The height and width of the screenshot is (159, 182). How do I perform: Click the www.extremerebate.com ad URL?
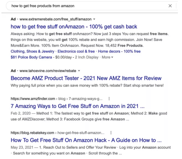(x=56, y=19)
